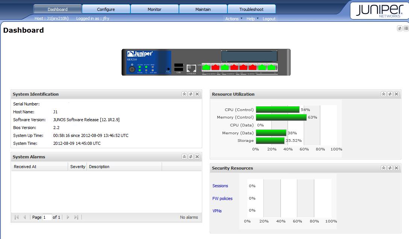
Task: Go to previous page of alarms
Action: 24,217
